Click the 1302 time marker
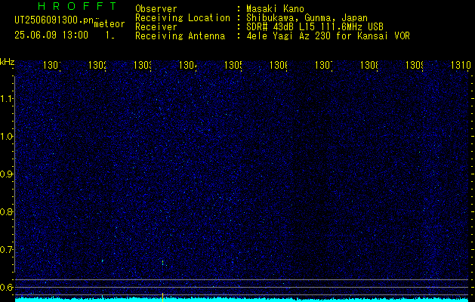475x302 pixels. (x=97, y=66)
